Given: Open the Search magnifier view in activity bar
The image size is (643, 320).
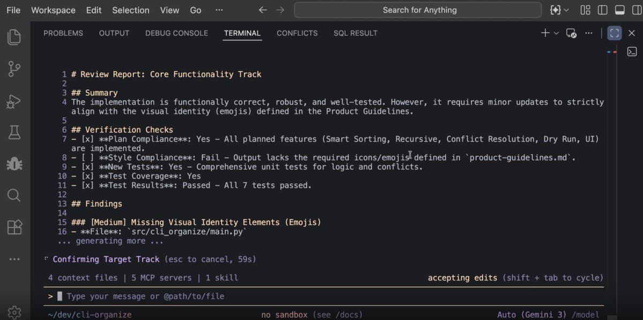Looking at the screenshot, I should coord(14,195).
